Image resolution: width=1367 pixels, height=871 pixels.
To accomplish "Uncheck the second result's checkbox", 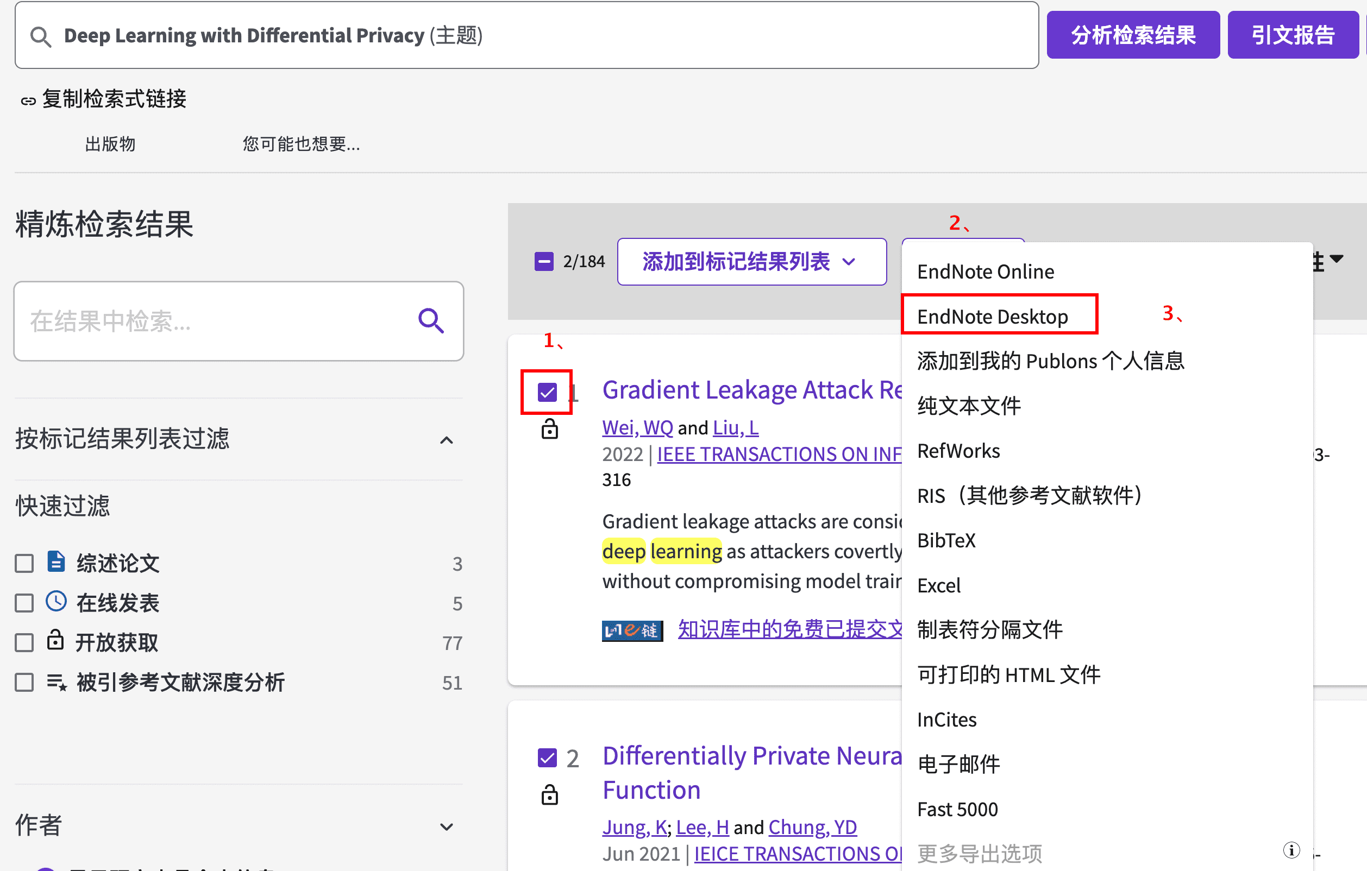I will [x=547, y=758].
